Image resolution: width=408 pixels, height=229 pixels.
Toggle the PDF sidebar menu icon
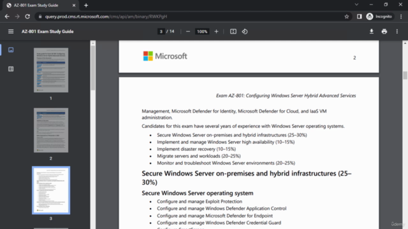(x=11, y=31)
